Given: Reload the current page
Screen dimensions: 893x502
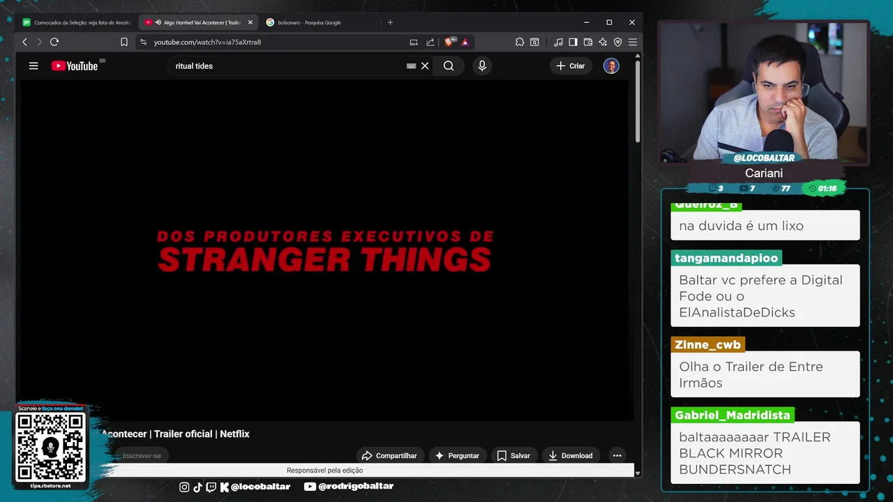Looking at the screenshot, I should 54,42.
